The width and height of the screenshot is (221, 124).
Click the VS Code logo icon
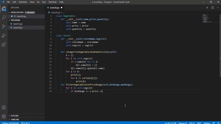point(3,2)
